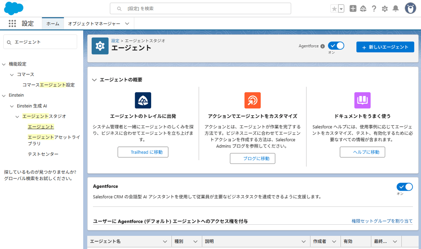421x249 pixels.
Task: Select エージェント under エージェントスタジオ
Action: (41, 127)
